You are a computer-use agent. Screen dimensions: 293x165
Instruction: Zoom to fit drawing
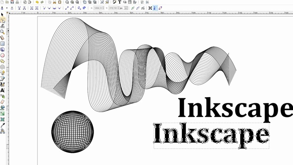click(72, 2)
